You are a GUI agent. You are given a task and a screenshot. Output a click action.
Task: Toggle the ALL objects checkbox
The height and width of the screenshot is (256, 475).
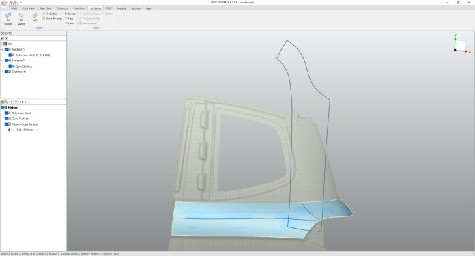coord(3,44)
